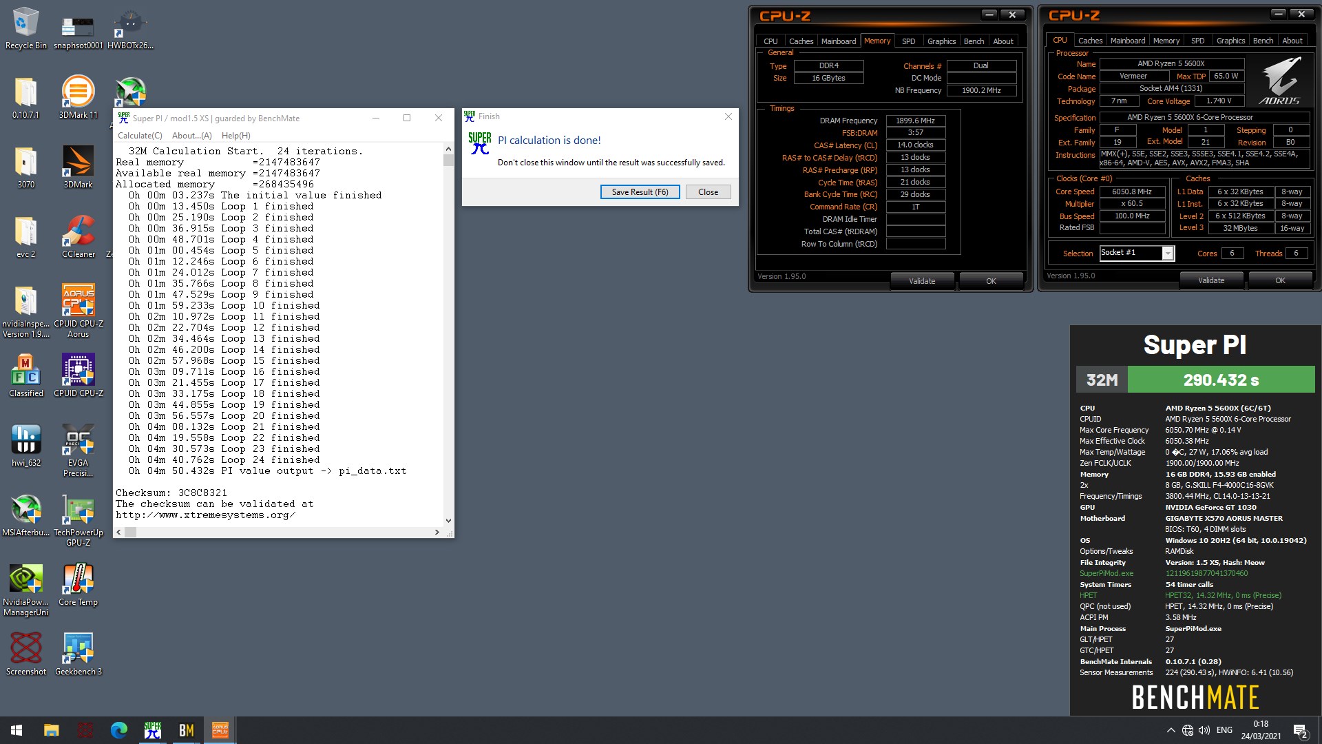1322x744 pixels.
Task: Open the Windows Start menu
Action: click(x=17, y=730)
